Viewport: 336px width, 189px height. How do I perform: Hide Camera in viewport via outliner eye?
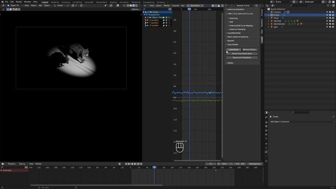[330, 12]
